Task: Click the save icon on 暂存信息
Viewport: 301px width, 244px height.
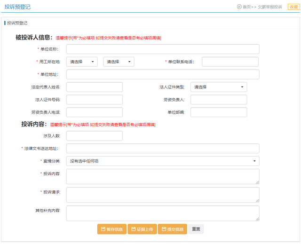Action: click(x=103, y=229)
